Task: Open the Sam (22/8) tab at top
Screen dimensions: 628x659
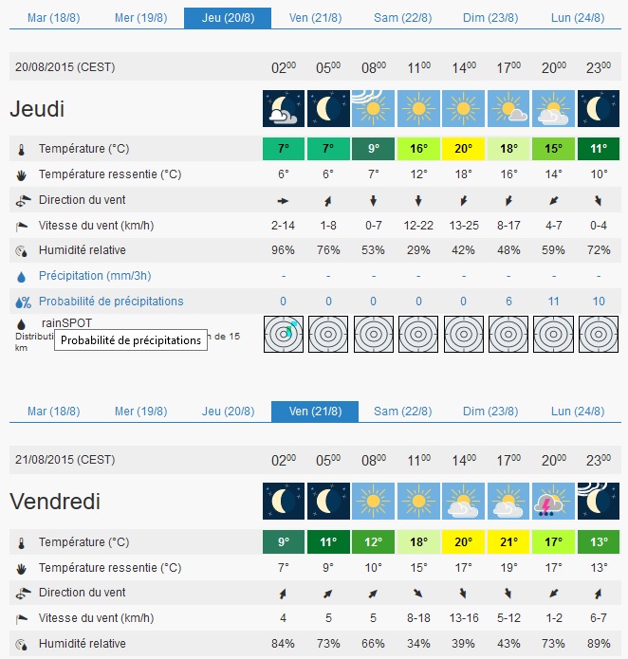Action: click(x=399, y=18)
